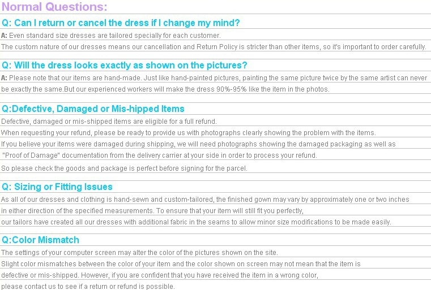Click the '90%-95% like the item' line
Image resolution: width=431 pixels, height=290 pixels.
165,89
